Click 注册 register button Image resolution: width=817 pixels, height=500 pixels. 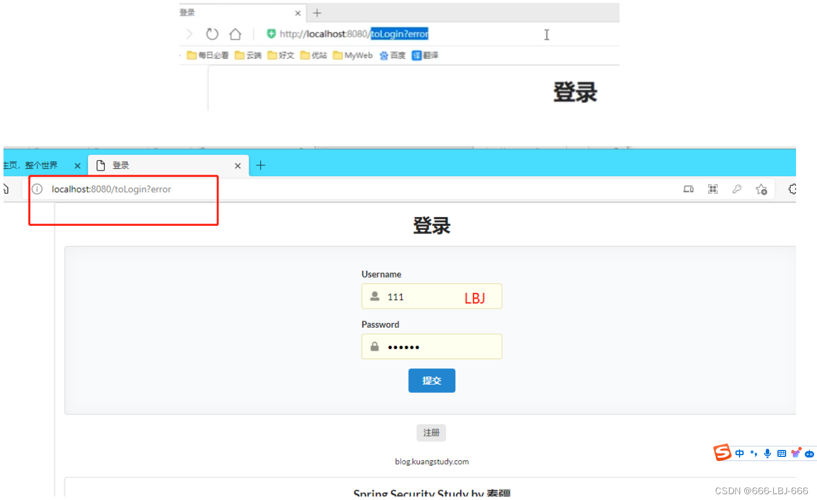tap(432, 432)
